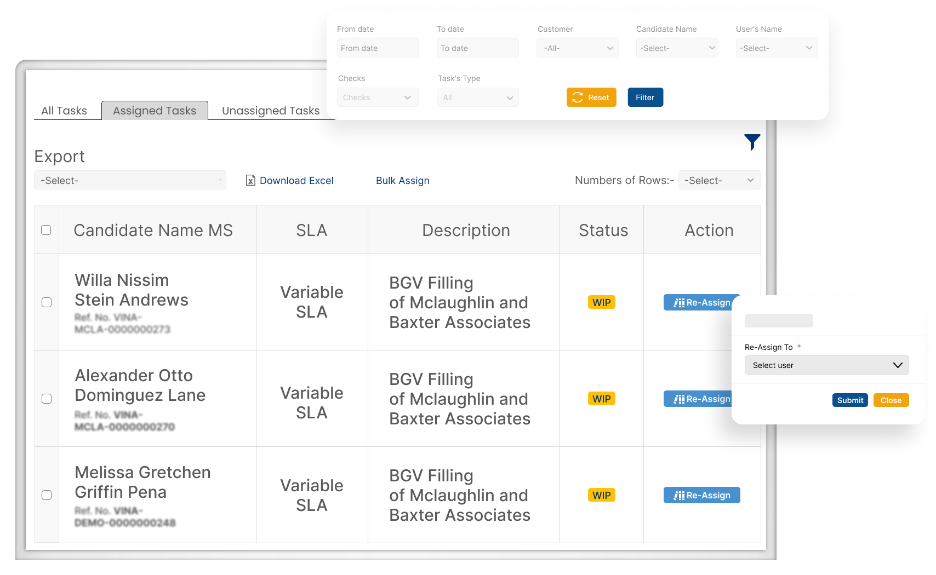Switch to the All Tasks tab

tap(64, 111)
